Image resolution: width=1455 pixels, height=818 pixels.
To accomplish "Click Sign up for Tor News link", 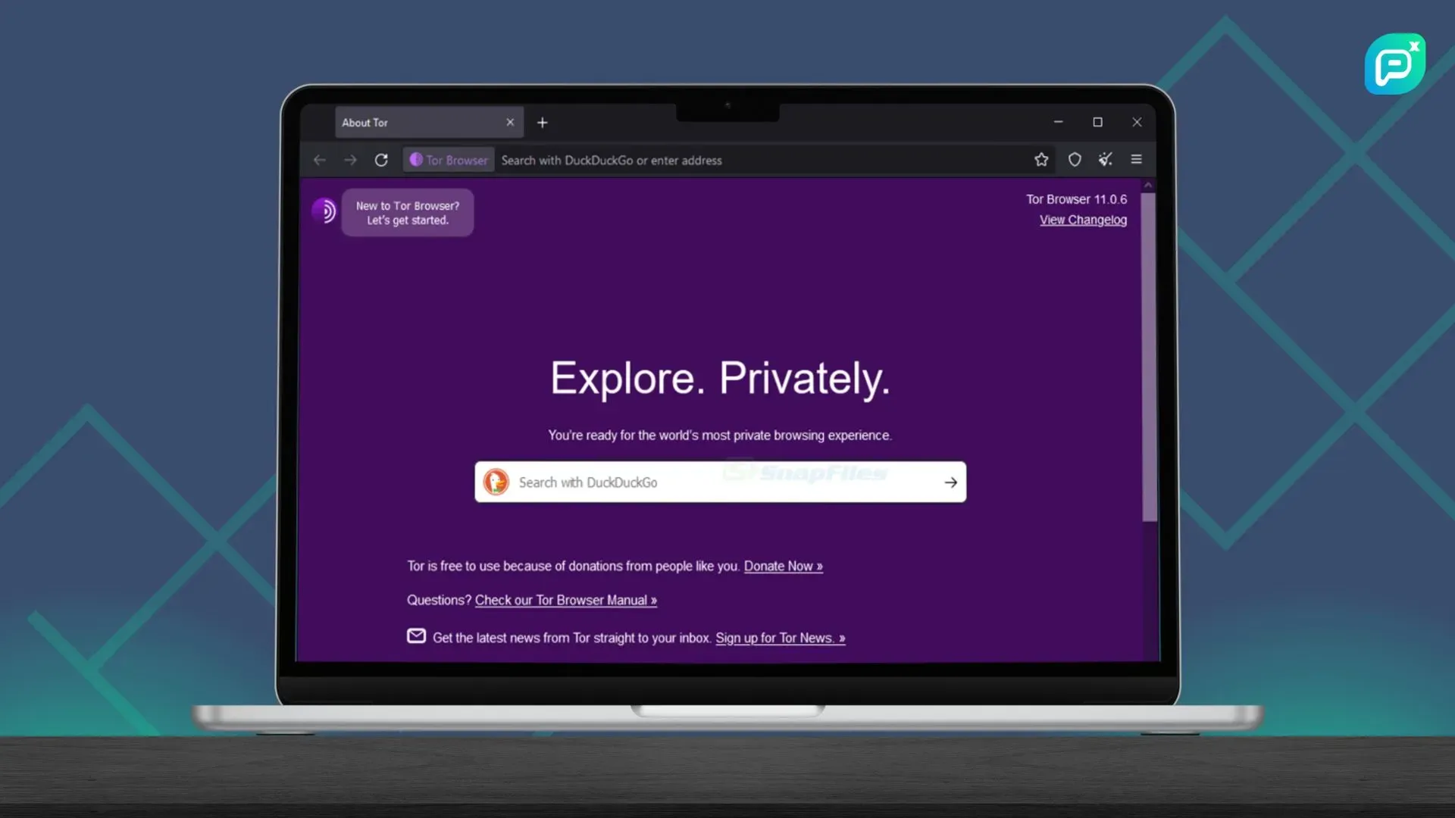I will coord(780,638).
